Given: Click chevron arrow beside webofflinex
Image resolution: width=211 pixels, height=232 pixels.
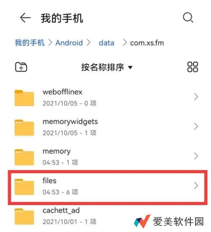Looking at the screenshot, I should coord(196,97).
